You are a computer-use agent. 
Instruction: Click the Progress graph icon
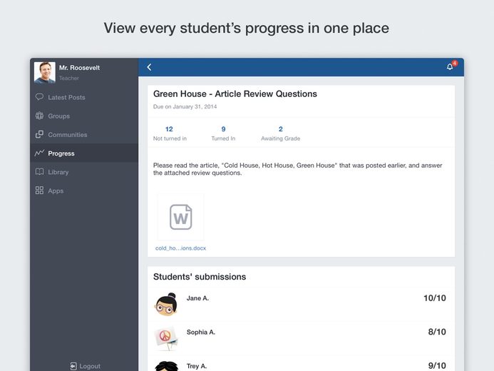click(39, 153)
